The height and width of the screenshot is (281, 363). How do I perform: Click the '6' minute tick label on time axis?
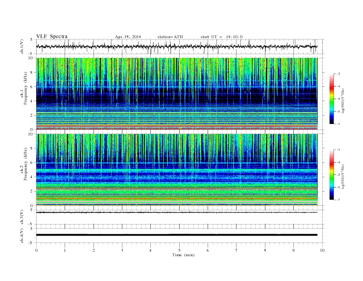click(208, 250)
